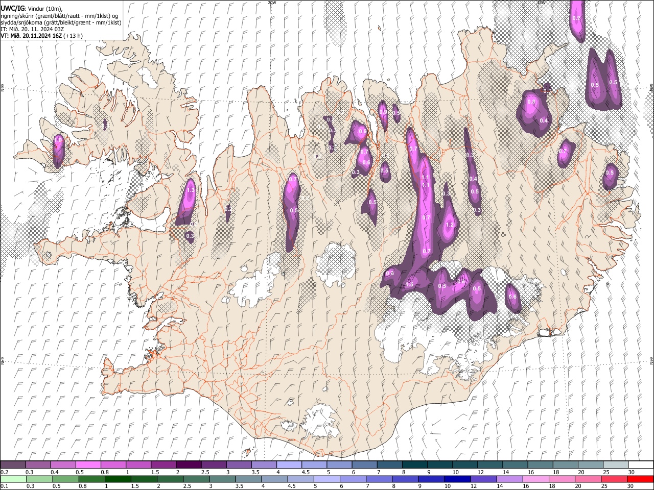Select the slate blue 6 swatch in upper legend row
654x490 pixels.
[365, 465]
